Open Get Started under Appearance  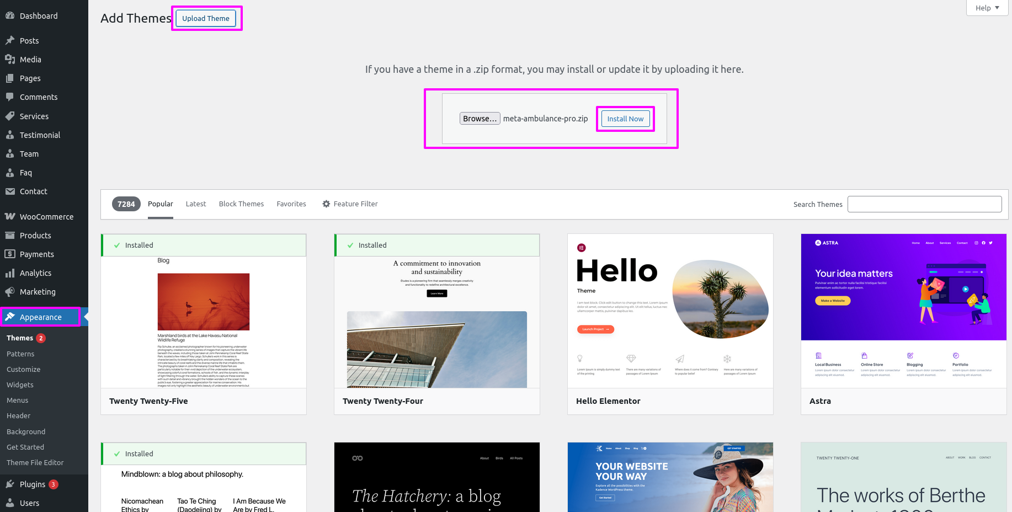(25, 447)
